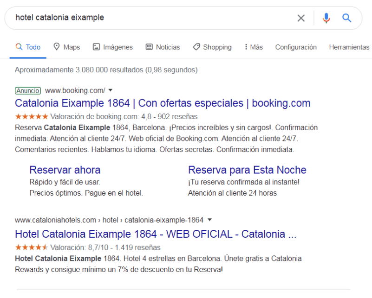The image size is (372, 298).
Task: Open Catalonia Eixample 1864 booking.com ad link
Action: 163,103
